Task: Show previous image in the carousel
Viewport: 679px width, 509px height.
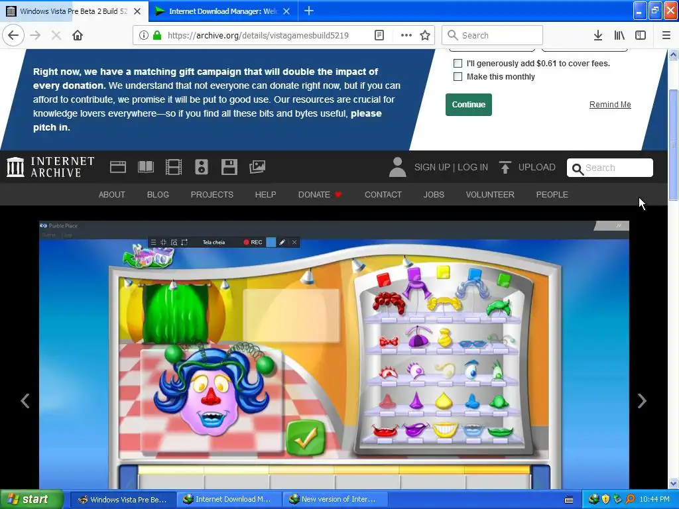Action: pos(25,401)
